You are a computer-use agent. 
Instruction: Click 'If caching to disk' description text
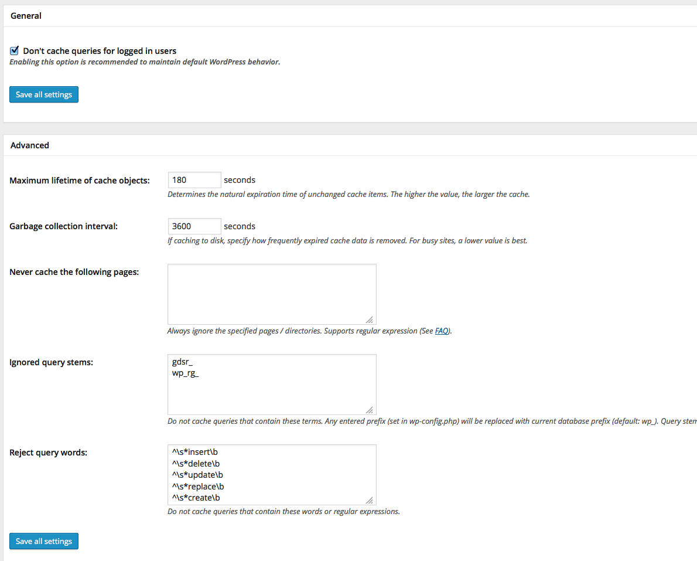(x=347, y=241)
